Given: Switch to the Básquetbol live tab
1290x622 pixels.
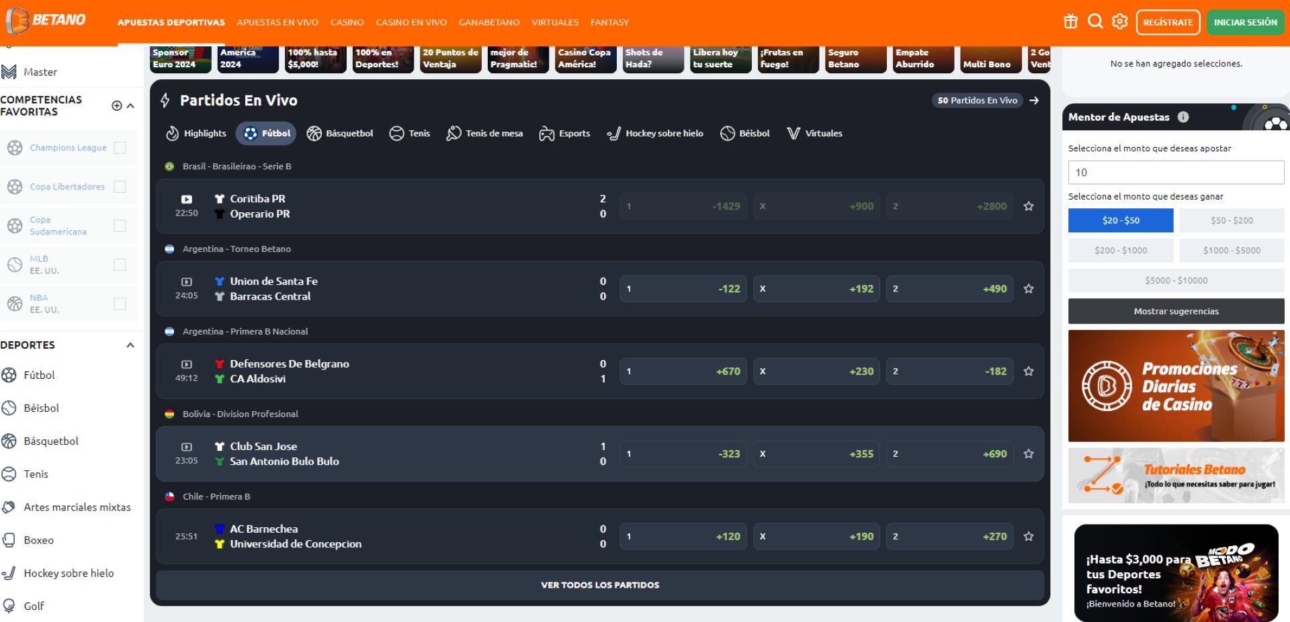Looking at the screenshot, I should [340, 134].
